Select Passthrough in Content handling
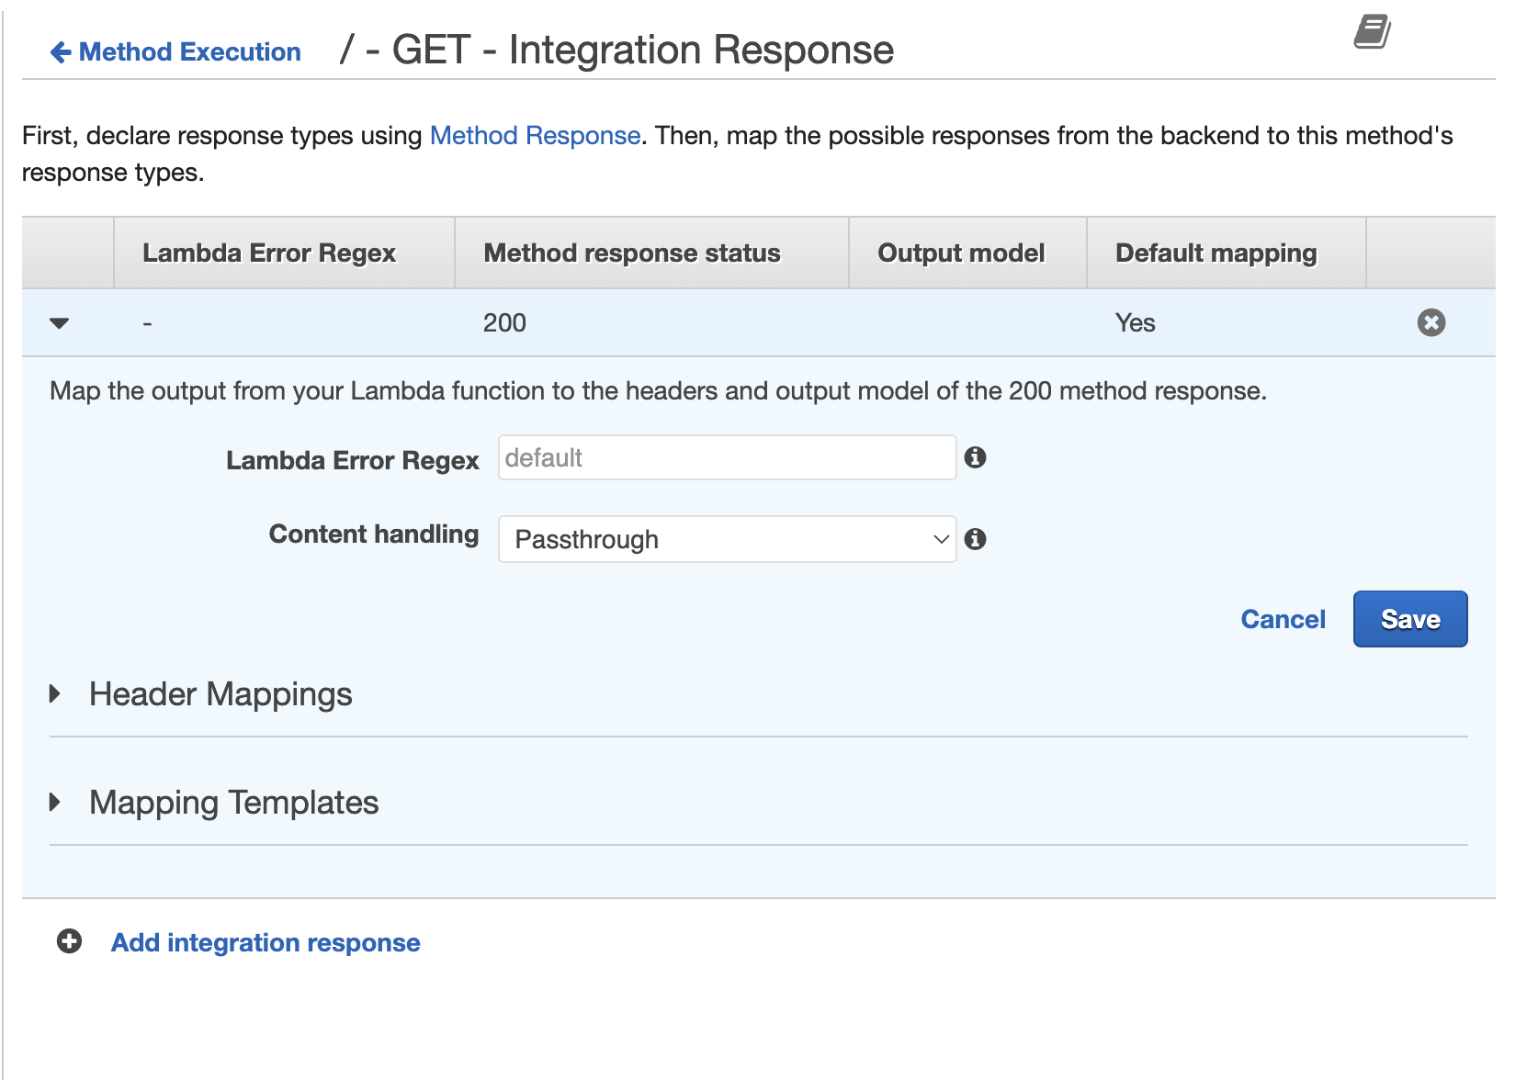 tap(726, 539)
